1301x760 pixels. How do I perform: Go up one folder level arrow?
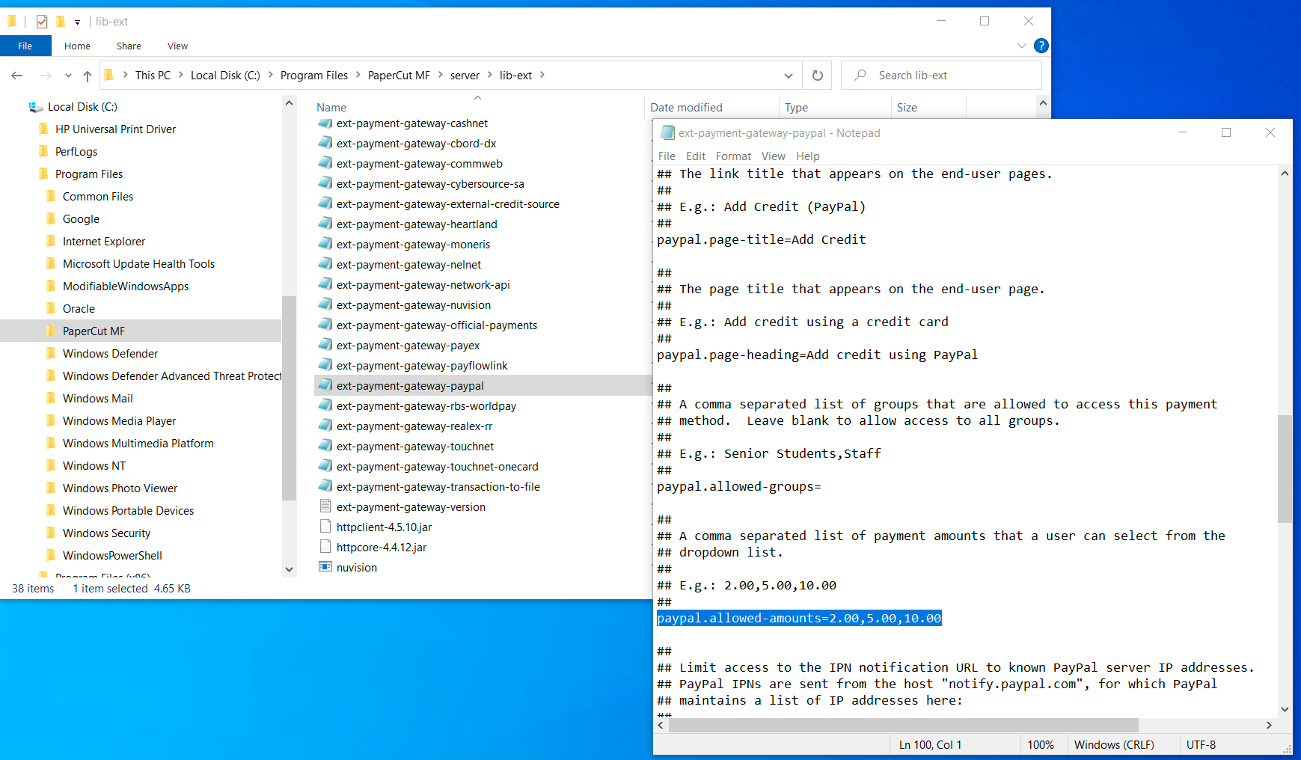[x=88, y=76]
